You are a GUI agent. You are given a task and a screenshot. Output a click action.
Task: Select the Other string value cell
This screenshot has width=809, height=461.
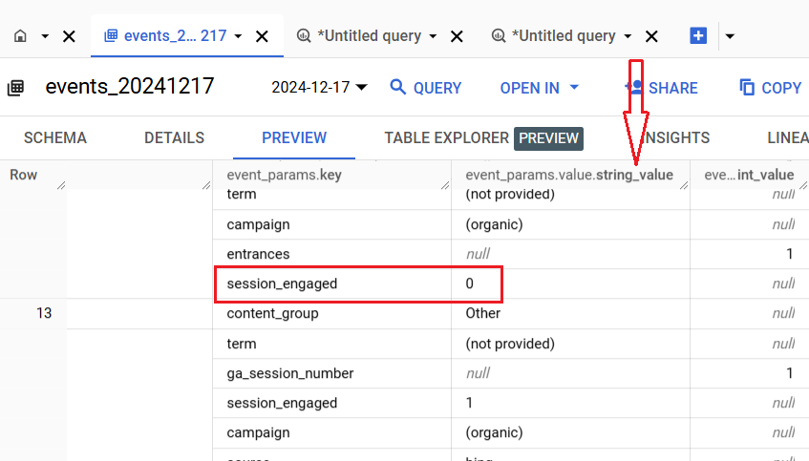pos(570,313)
